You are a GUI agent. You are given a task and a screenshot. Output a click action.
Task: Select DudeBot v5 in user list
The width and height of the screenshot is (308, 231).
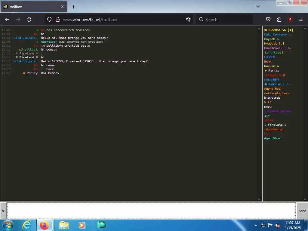[x=279, y=30]
